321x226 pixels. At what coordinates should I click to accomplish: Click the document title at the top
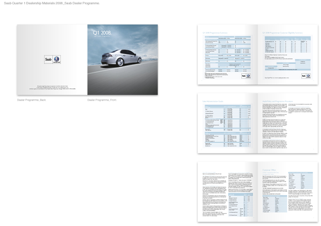(52, 3)
